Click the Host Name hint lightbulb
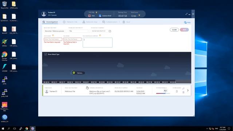Viewport: 233px width, 131px height. click(x=53, y=36)
